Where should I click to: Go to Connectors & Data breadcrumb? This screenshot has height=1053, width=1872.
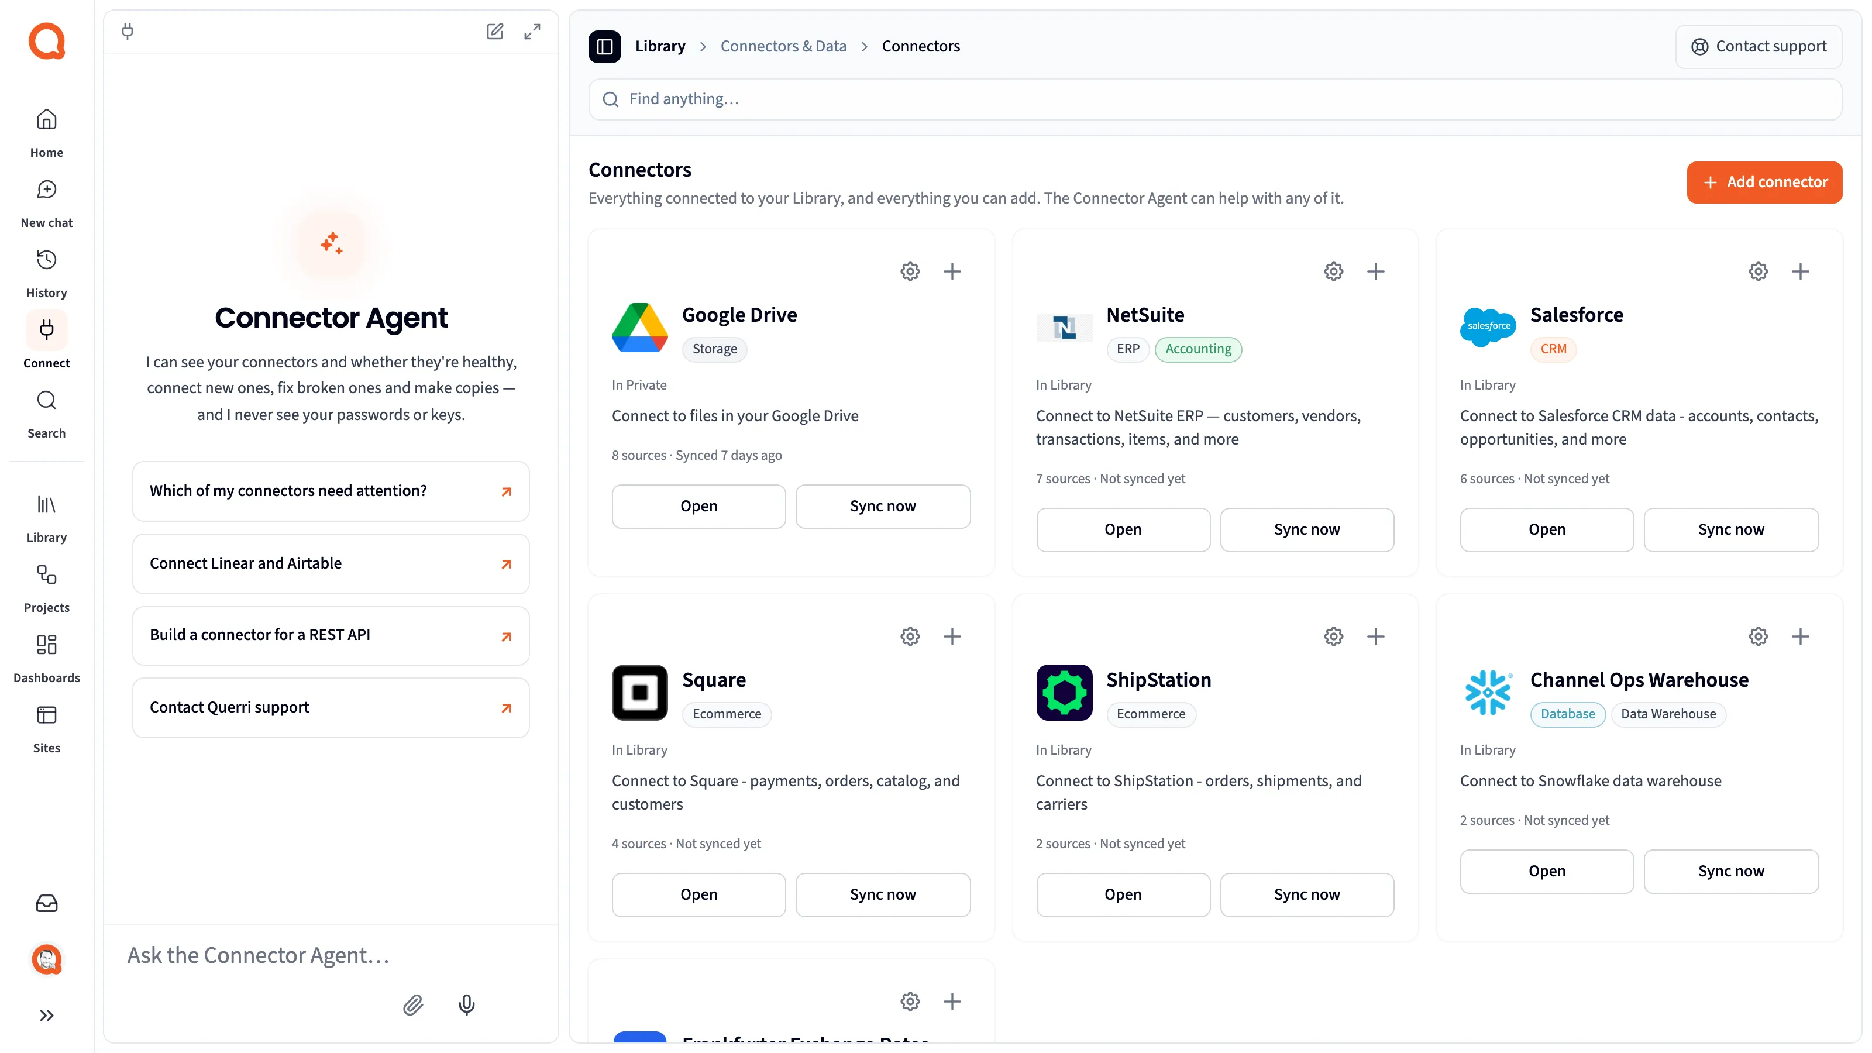pos(783,47)
